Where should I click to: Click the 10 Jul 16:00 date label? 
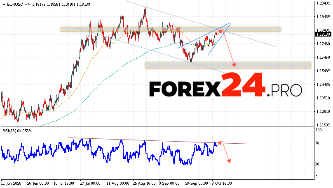pos(63,183)
